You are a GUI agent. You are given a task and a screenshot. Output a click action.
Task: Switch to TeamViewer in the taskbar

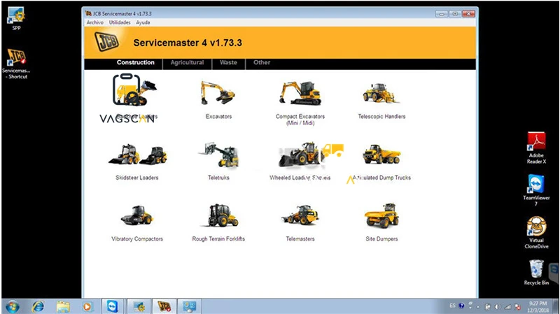point(113,306)
